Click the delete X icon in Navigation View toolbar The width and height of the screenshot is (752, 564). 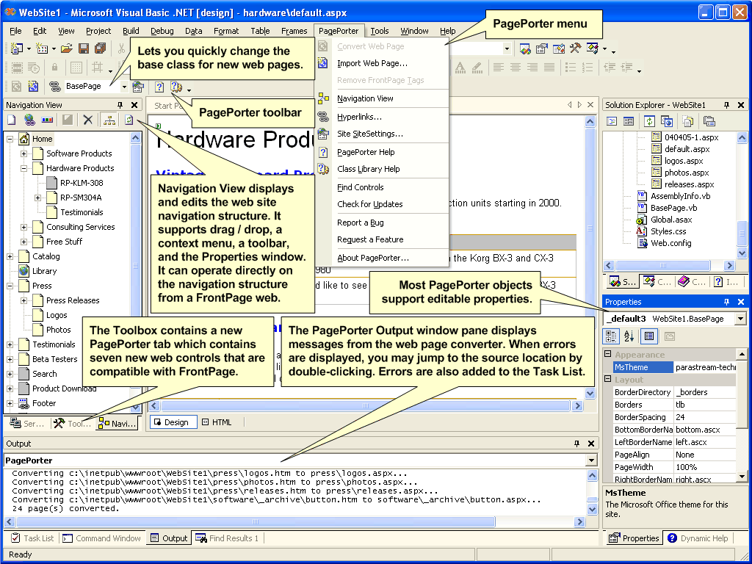coord(88,120)
